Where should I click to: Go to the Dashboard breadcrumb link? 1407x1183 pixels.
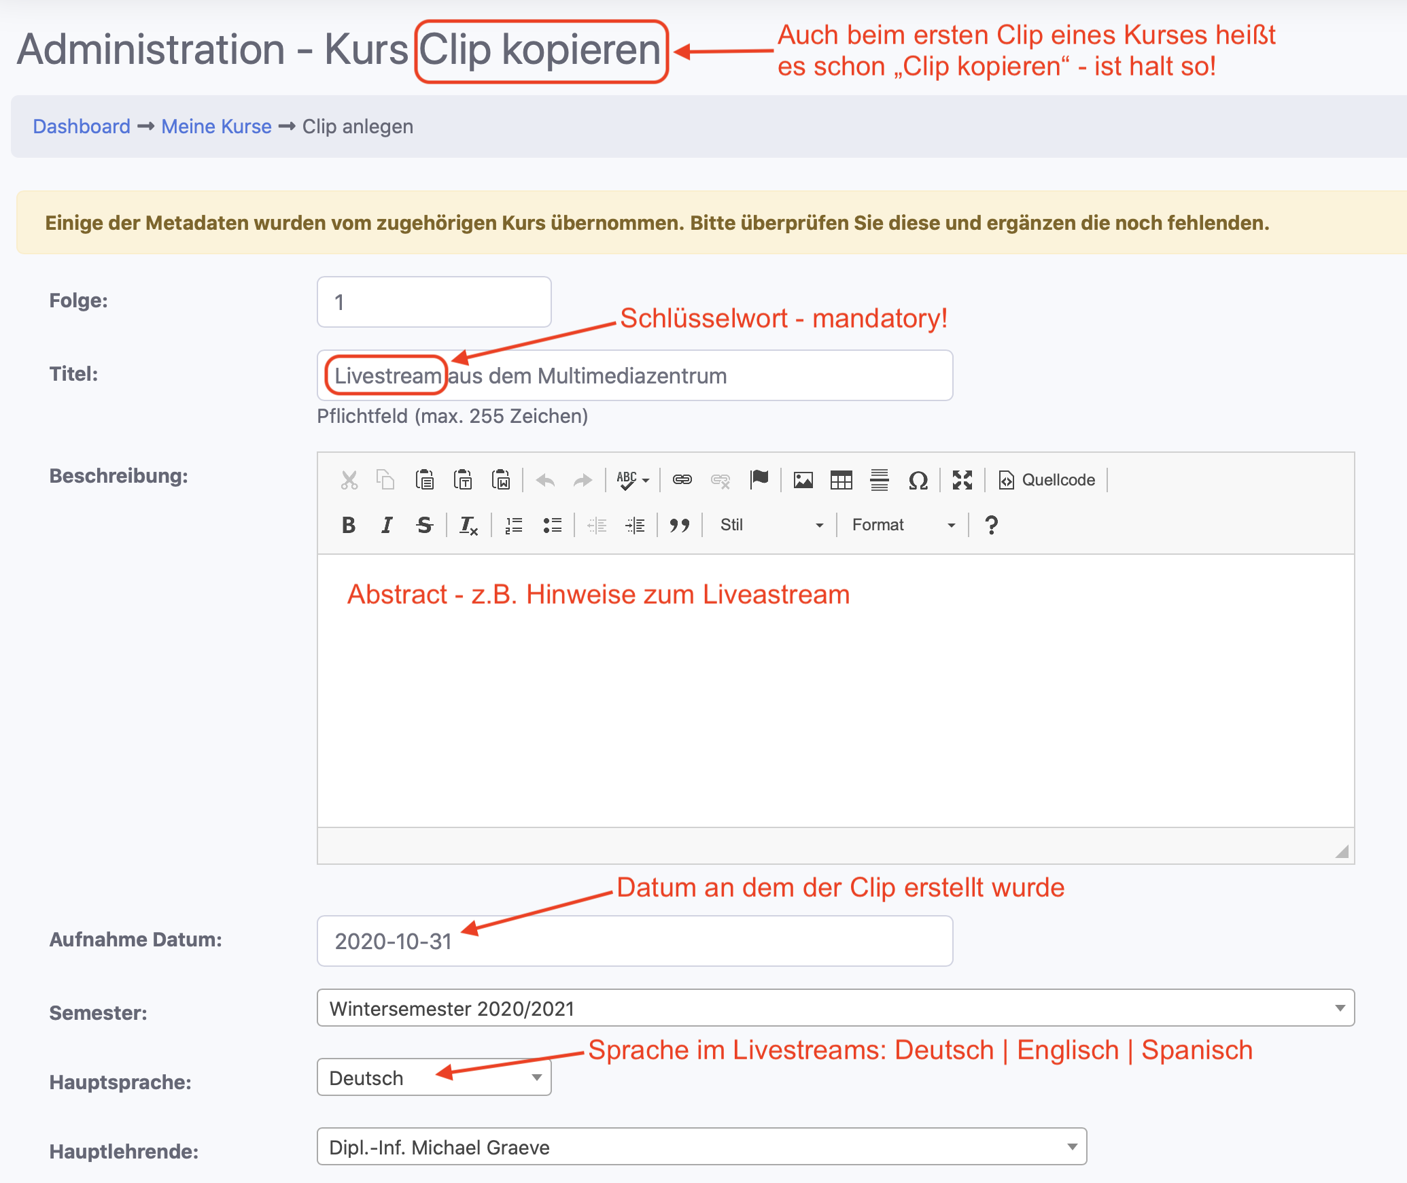(82, 126)
